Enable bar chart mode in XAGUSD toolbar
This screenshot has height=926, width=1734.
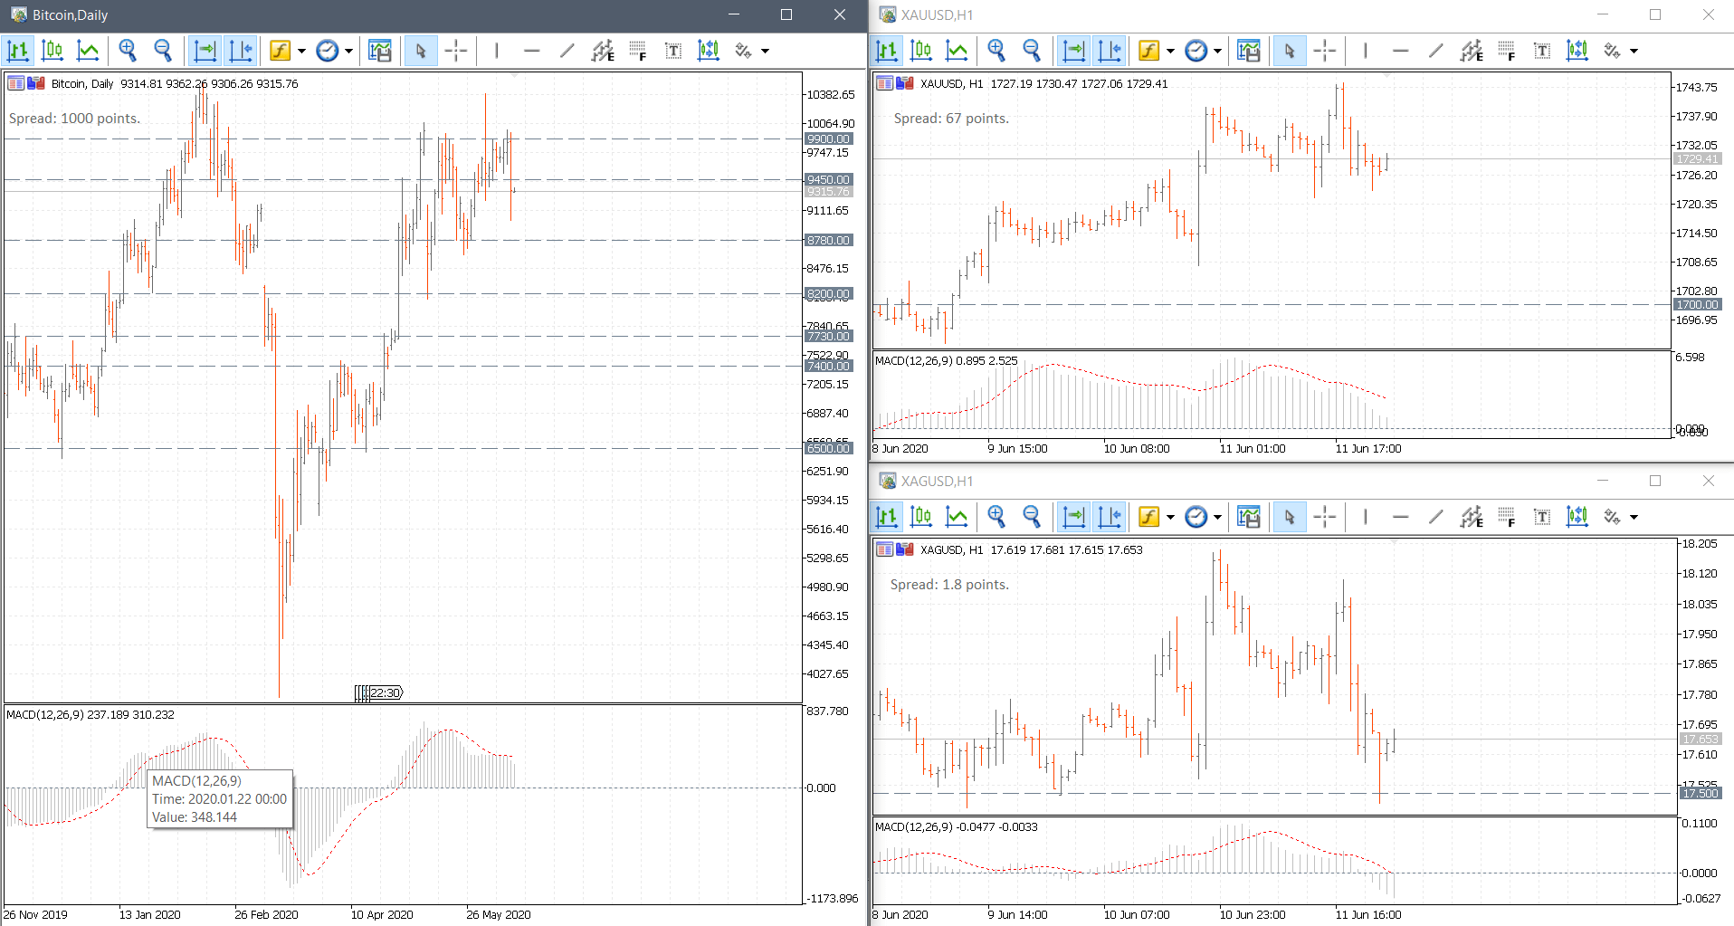(887, 517)
